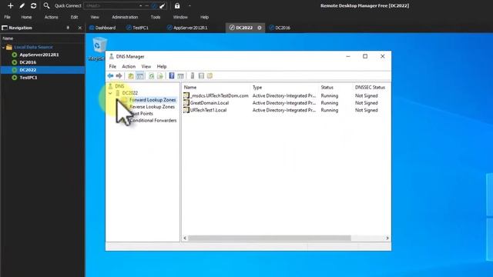Viewport: 493px width, 277px height.
Task: Pin the Navigation panel
Action: [x=68, y=28]
